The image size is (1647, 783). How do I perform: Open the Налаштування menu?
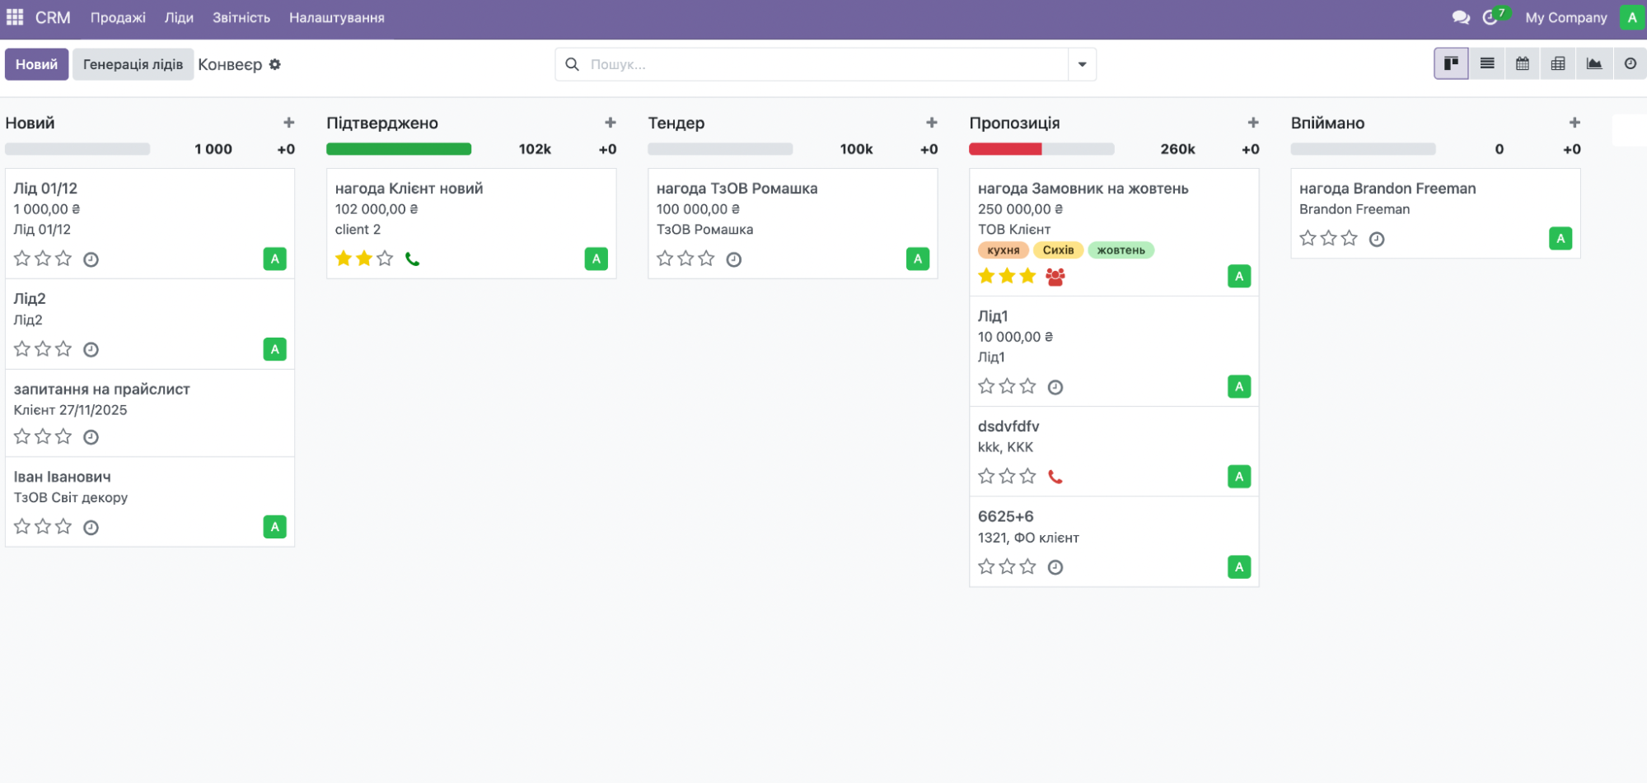coord(336,17)
